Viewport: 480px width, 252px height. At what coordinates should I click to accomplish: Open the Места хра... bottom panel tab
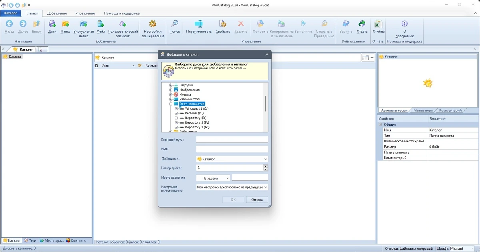52,241
